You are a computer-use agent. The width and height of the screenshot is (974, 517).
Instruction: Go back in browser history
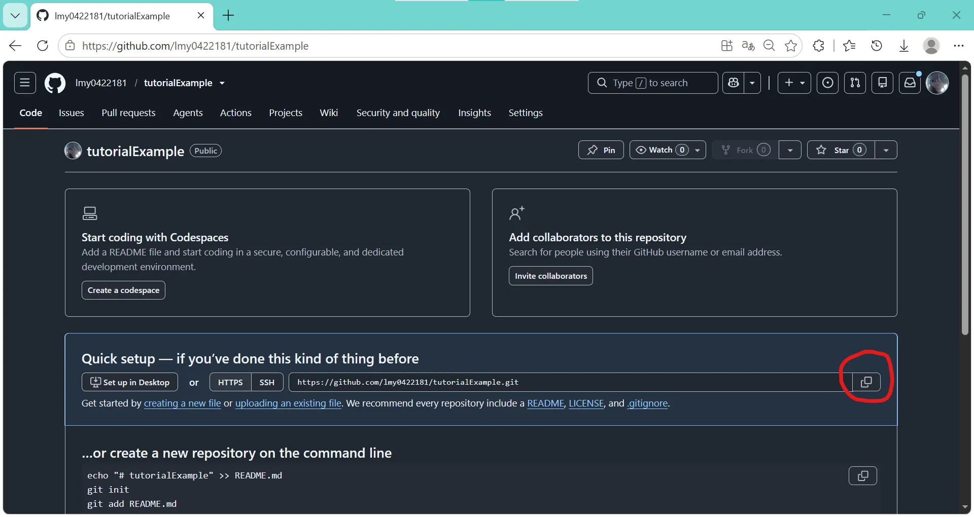(x=15, y=46)
